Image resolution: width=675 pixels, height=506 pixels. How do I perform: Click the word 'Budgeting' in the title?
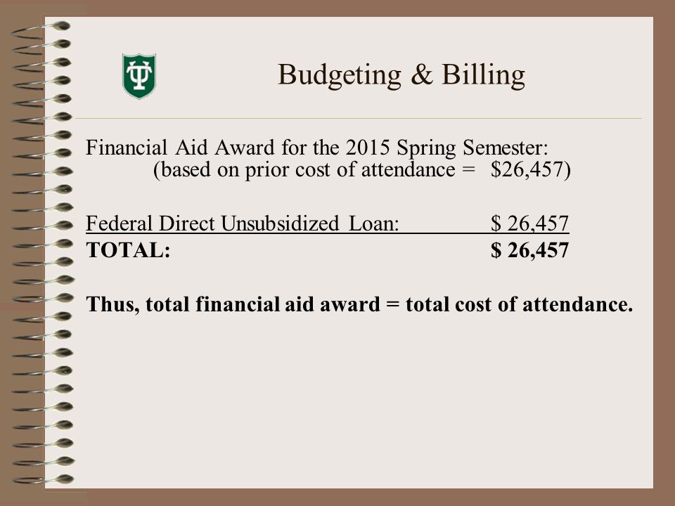click(340, 75)
